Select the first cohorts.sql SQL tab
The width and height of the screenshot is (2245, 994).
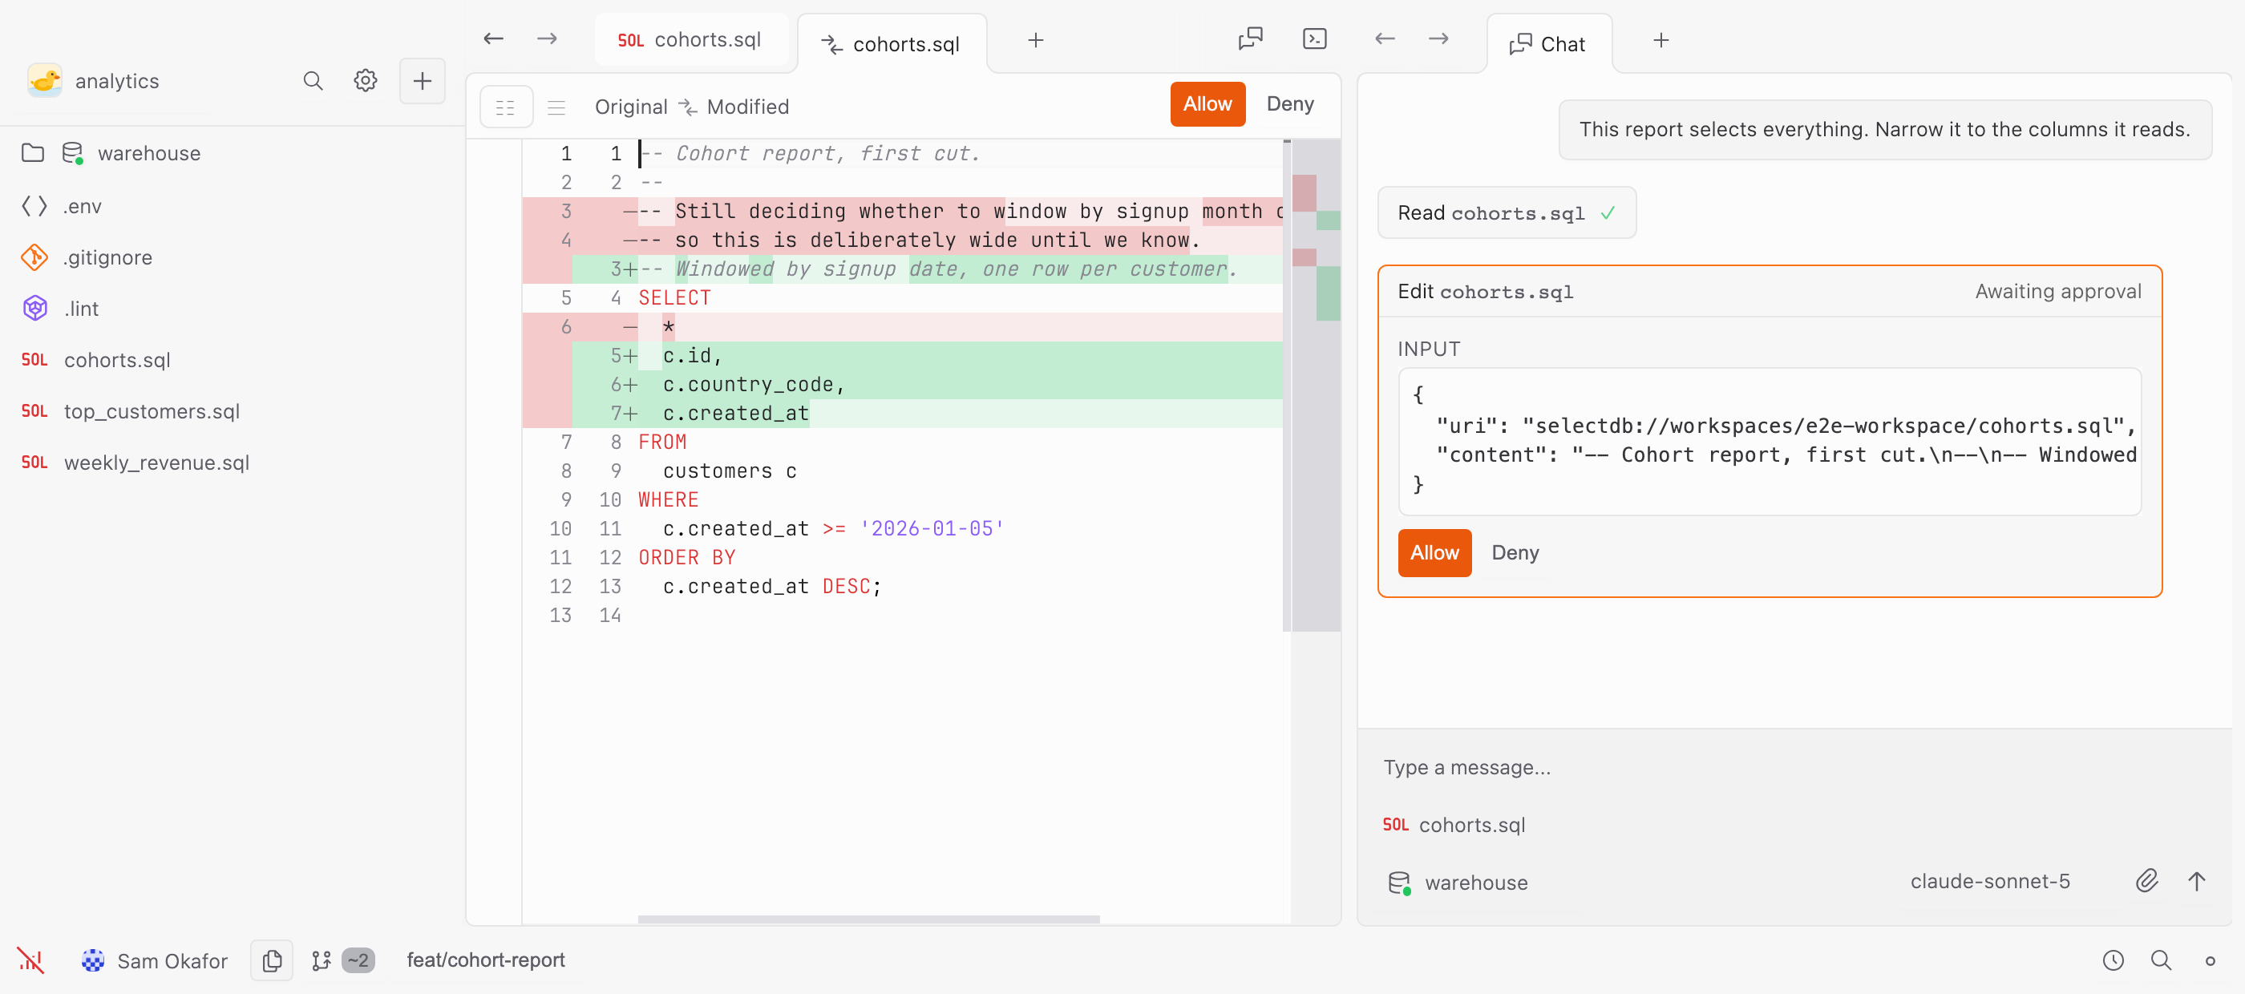(690, 40)
